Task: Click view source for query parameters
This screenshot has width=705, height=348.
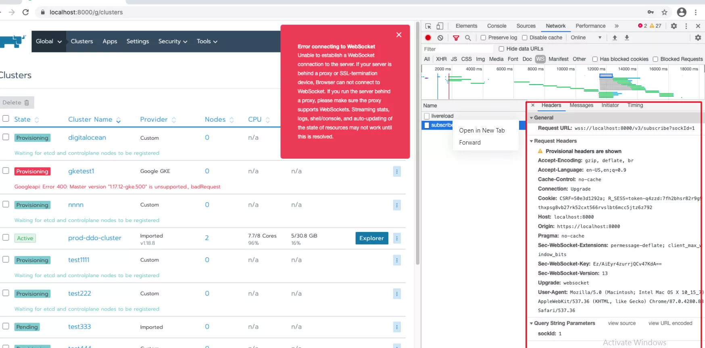Action: 622,323
